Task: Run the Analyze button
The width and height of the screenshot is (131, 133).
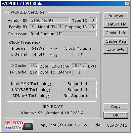Action: [116, 16]
